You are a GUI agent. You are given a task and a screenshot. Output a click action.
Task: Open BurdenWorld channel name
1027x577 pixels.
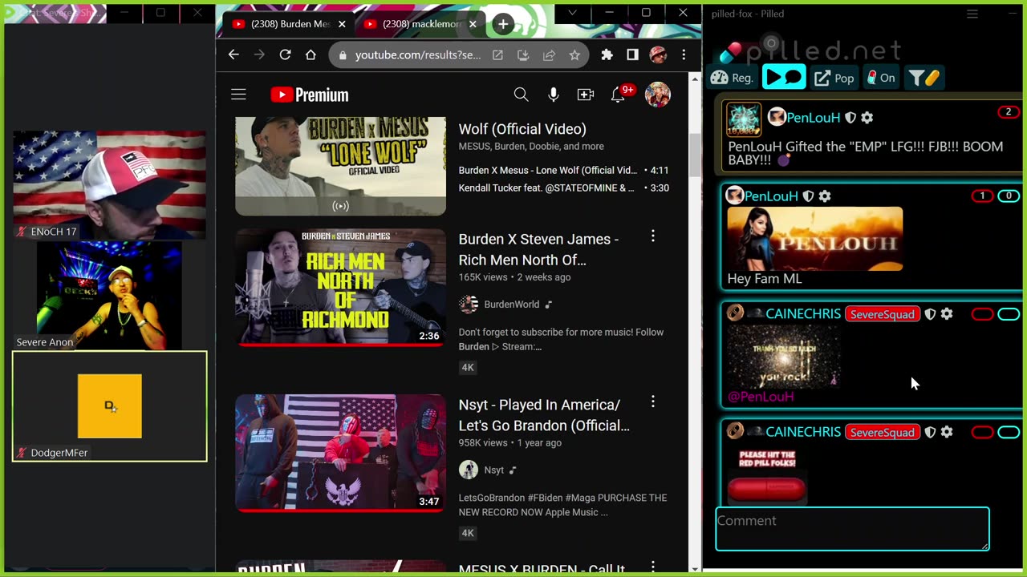[511, 305]
